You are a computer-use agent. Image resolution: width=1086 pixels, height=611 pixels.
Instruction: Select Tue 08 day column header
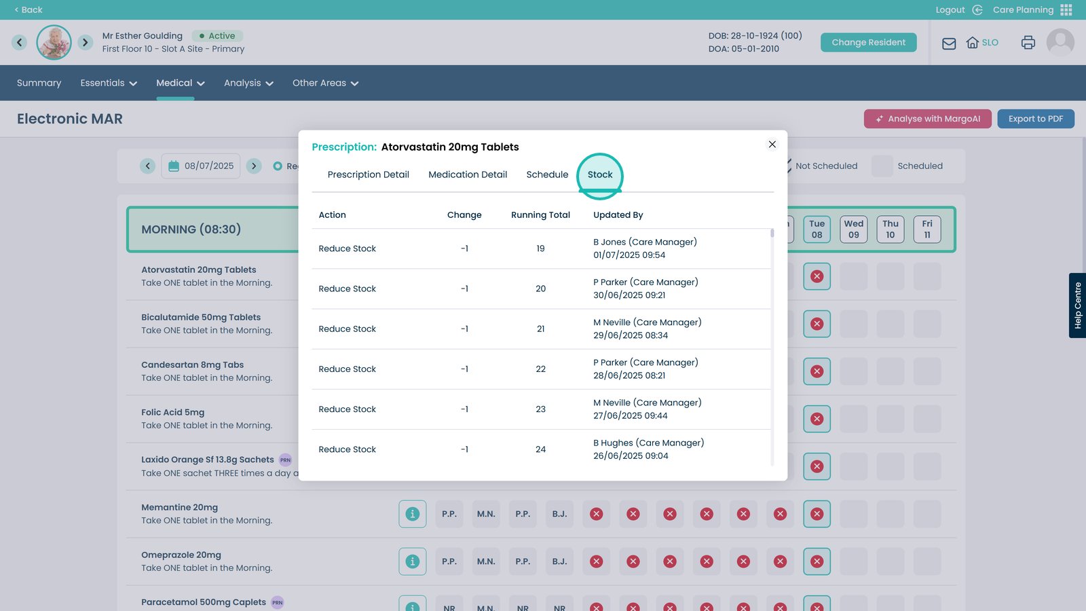pyautogui.click(x=817, y=229)
